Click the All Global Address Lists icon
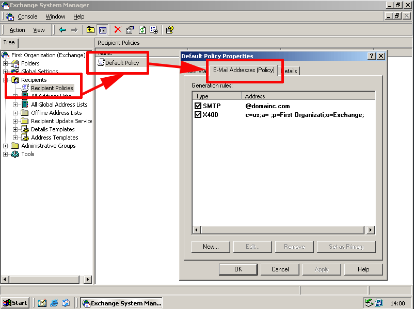 tap(25, 105)
